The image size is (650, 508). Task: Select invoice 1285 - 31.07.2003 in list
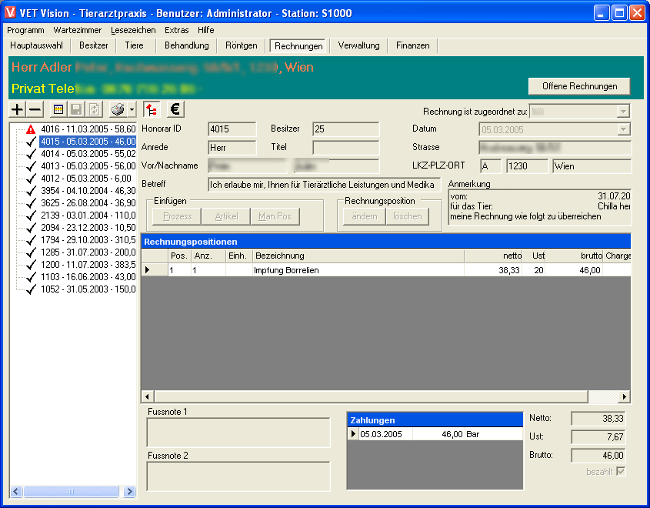(88, 252)
